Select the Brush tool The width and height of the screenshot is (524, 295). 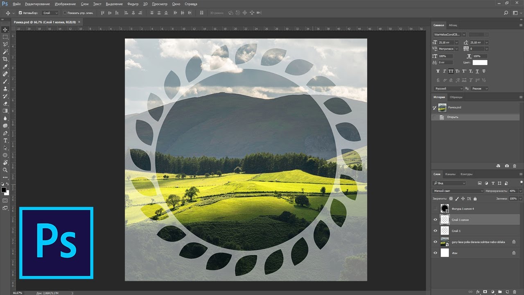(x=5, y=81)
